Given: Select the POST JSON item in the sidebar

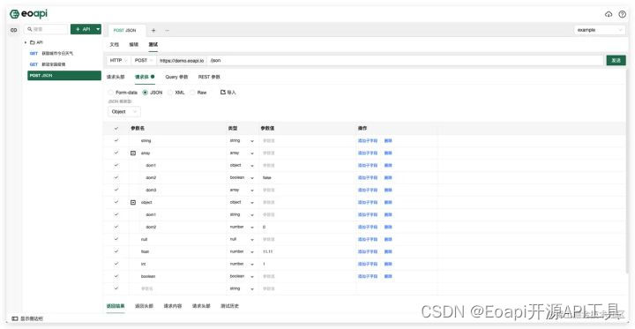Looking at the screenshot, I should tap(64, 75).
